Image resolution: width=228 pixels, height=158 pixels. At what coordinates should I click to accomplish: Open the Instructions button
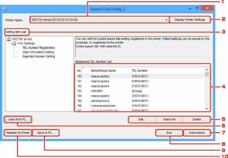point(197,133)
